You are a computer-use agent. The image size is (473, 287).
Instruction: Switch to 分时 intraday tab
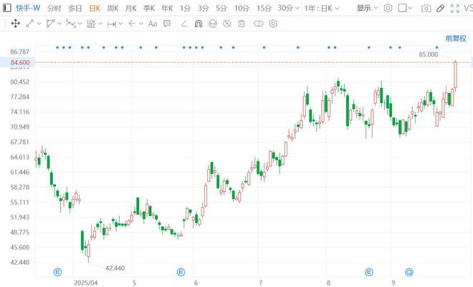tap(54, 8)
